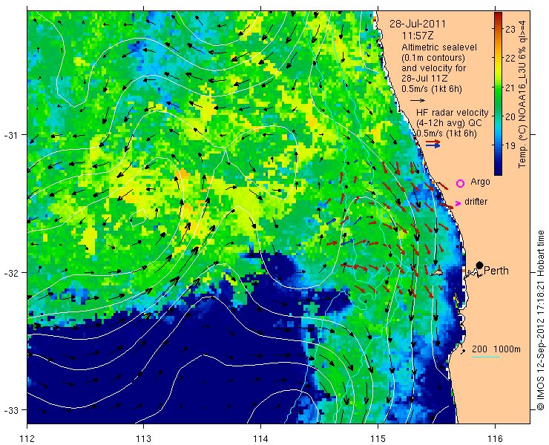Click the 114 longitude axis label
This screenshot has height=445, width=549.
point(260,438)
